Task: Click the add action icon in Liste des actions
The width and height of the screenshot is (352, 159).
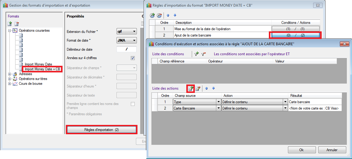Action: 191,88
